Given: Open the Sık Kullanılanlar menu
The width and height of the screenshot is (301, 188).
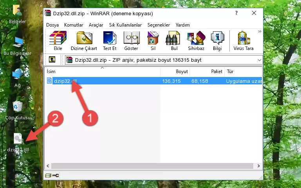Looking at the screenshot, I should point(125,25).
